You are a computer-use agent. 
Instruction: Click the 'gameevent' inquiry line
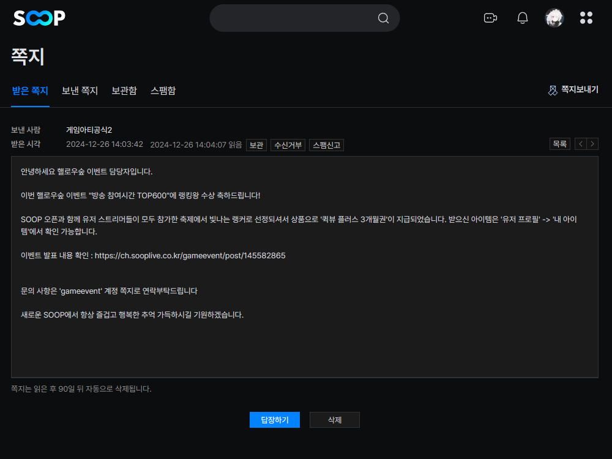pos(110,291)
